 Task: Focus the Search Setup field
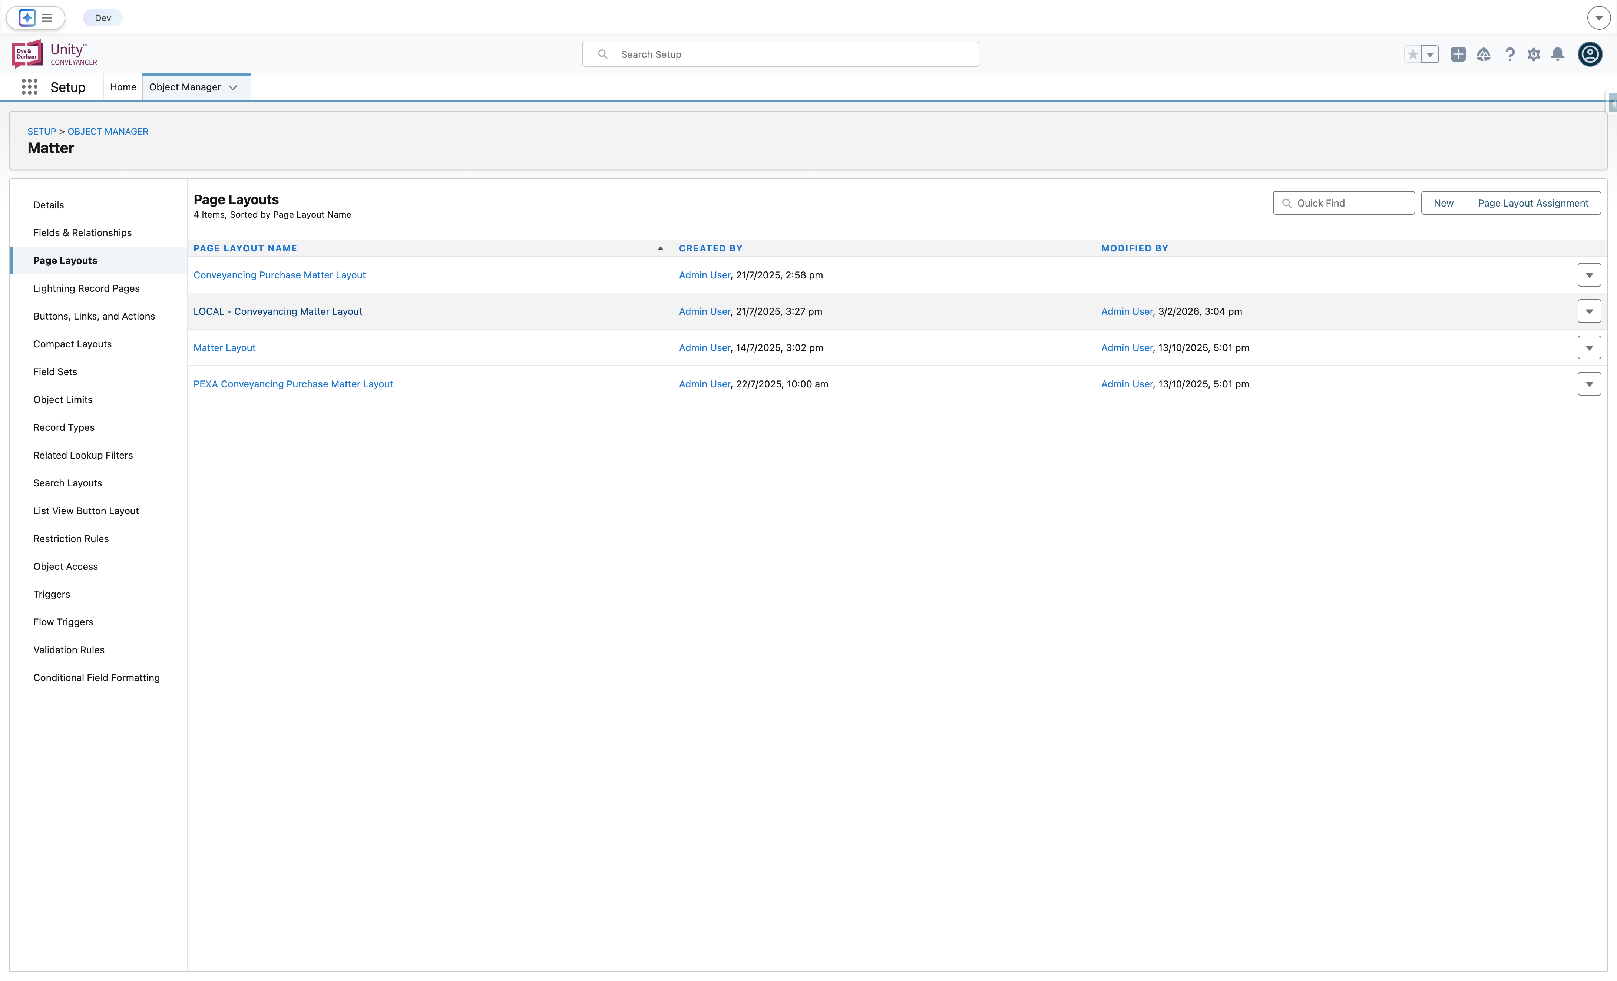(780, 54)
